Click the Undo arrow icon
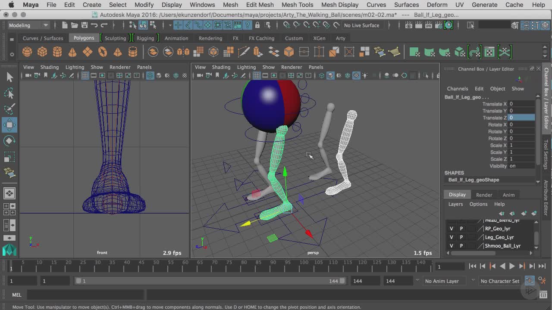The width and height of the screenshot is (552, 310). pos(94,25)
